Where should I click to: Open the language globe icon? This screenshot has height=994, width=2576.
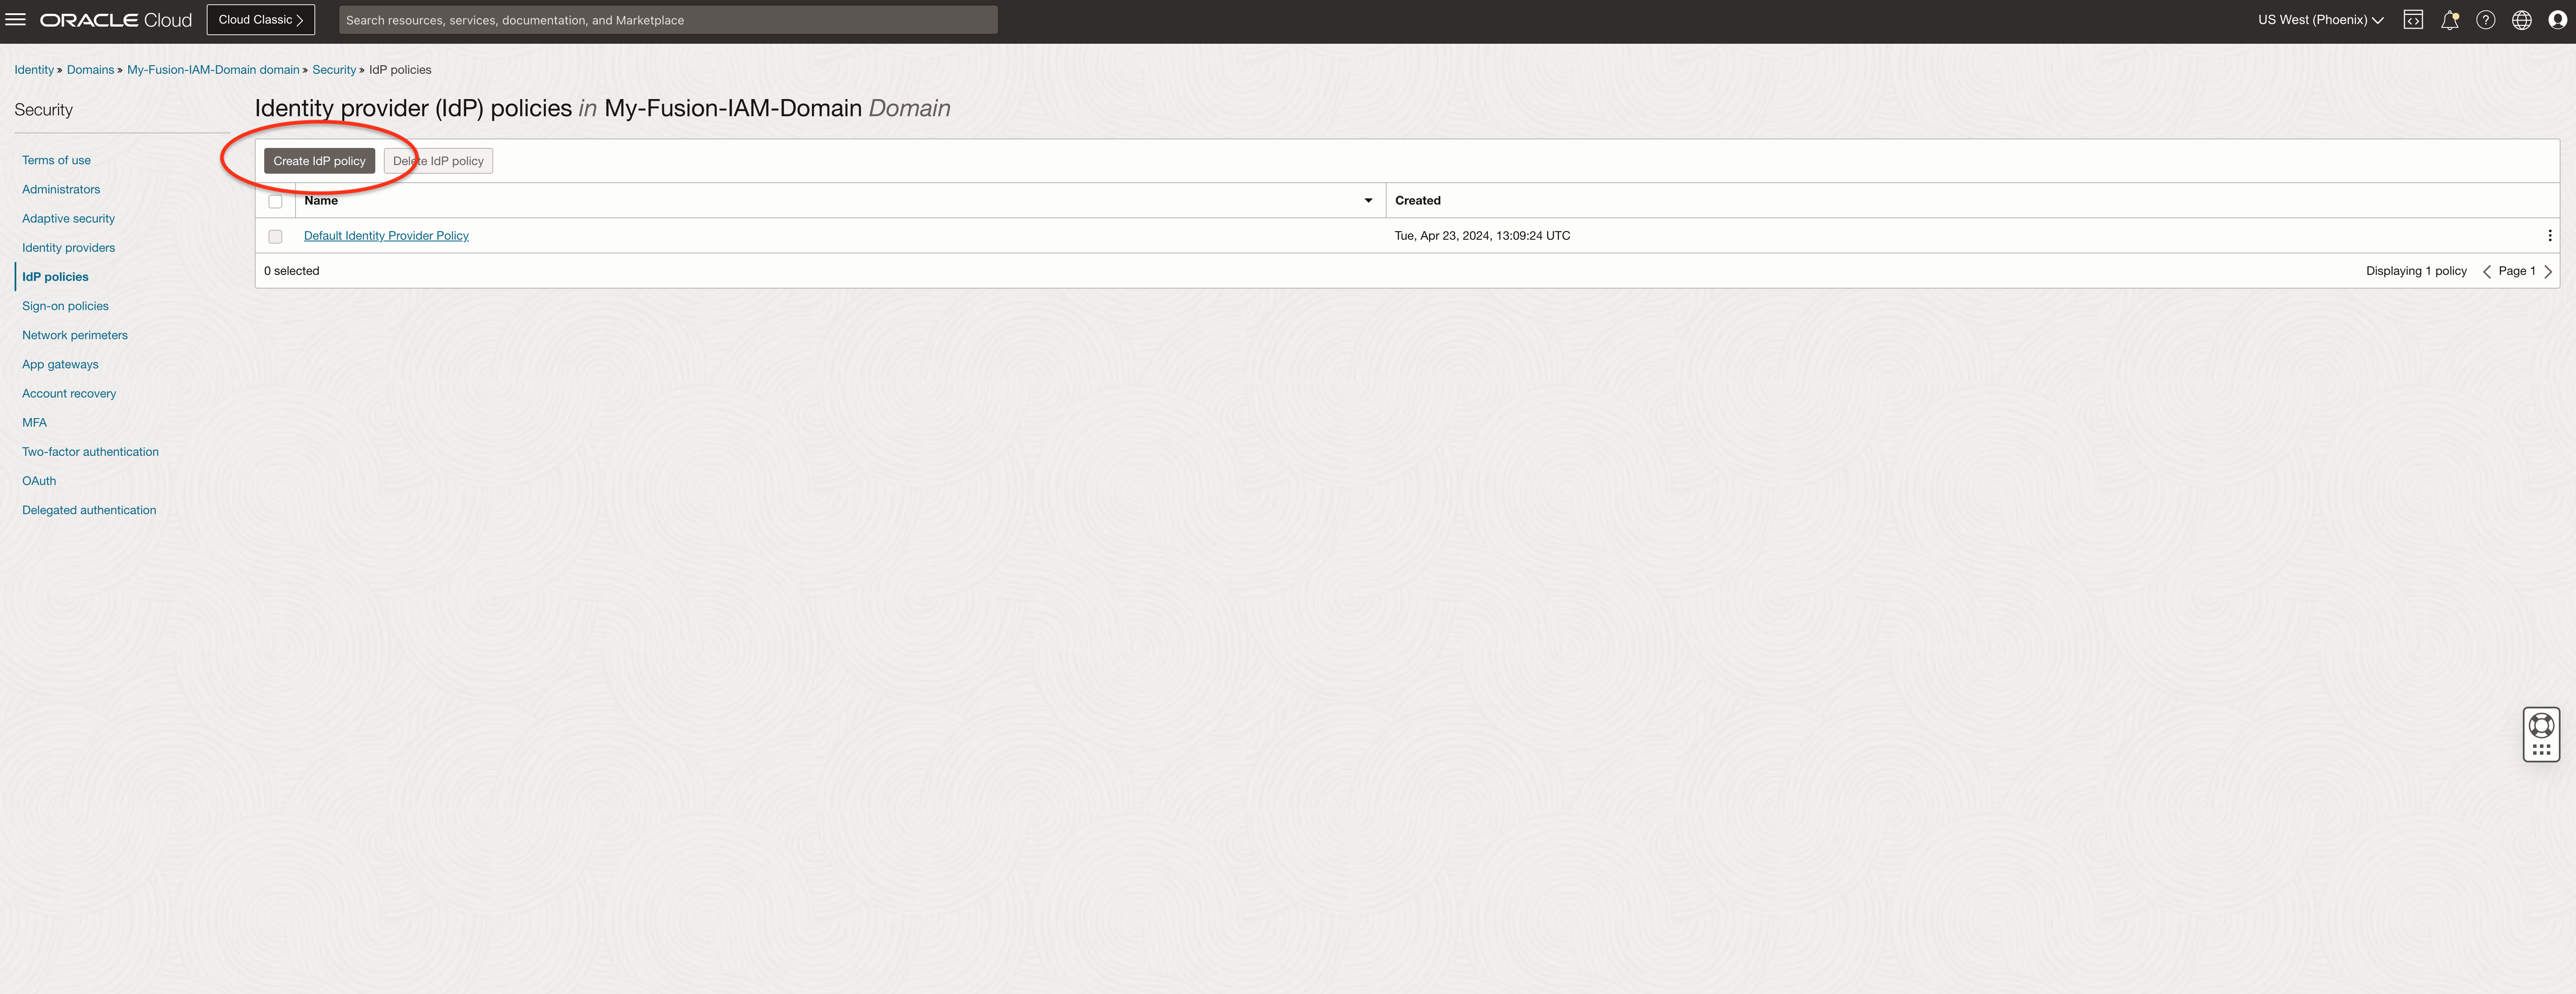(x=2521, y=20)
